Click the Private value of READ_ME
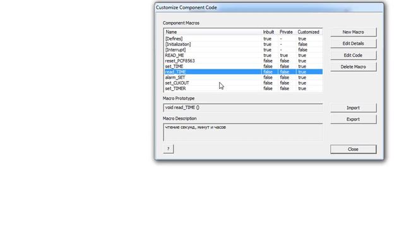The height and width of the screenshot is (227, 404). point(284,55)
